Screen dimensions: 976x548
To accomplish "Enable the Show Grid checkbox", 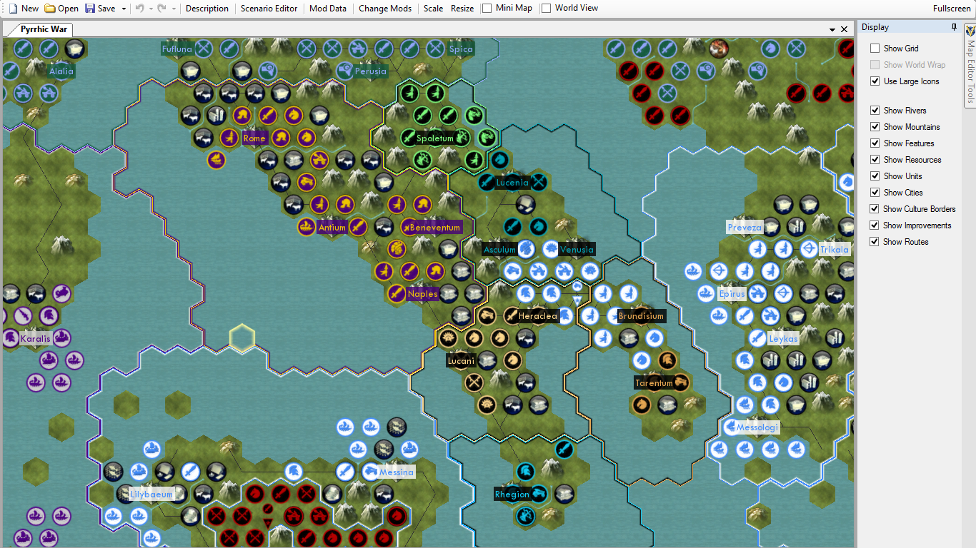I will coord(875,49).
